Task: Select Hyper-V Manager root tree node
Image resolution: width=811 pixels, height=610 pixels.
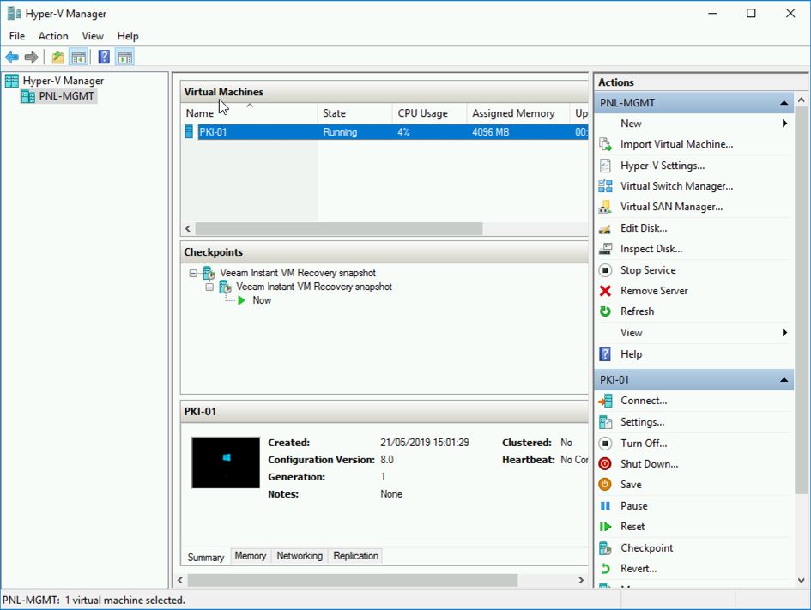Action: [x=64, y=81]
